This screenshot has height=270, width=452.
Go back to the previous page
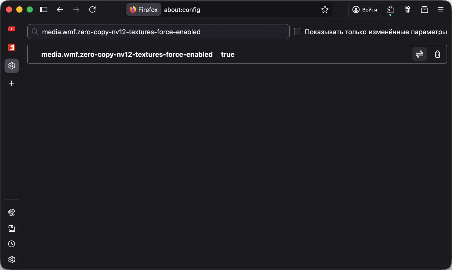tap(60, 10)
